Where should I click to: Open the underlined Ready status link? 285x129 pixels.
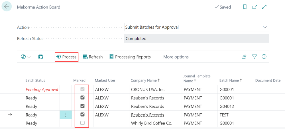coord(31,115)
